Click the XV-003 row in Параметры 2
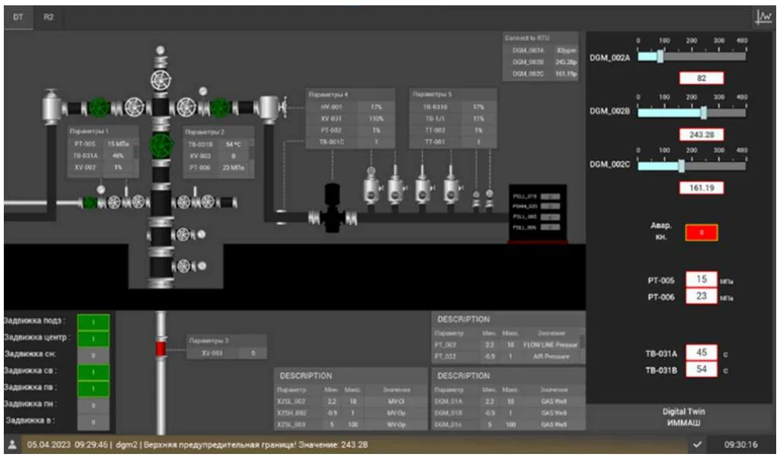Viewport: 780px width, 457px height. pyautogui.click(x=217, y=156)
